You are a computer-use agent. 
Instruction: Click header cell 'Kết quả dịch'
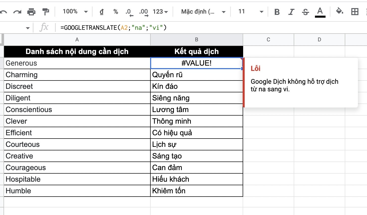pyautogui.click(x=197, y=51)
